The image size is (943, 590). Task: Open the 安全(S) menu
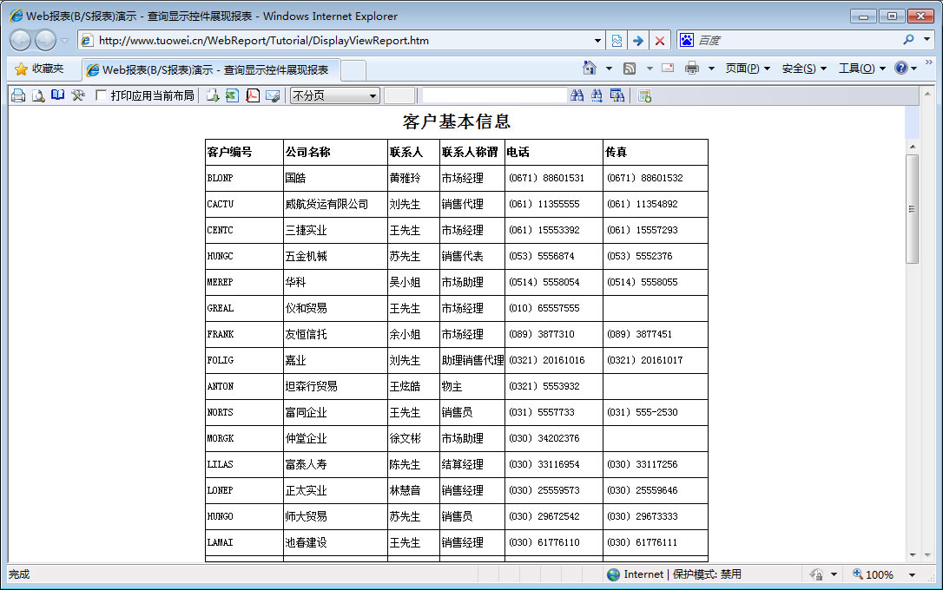click(x=804, y=69)
